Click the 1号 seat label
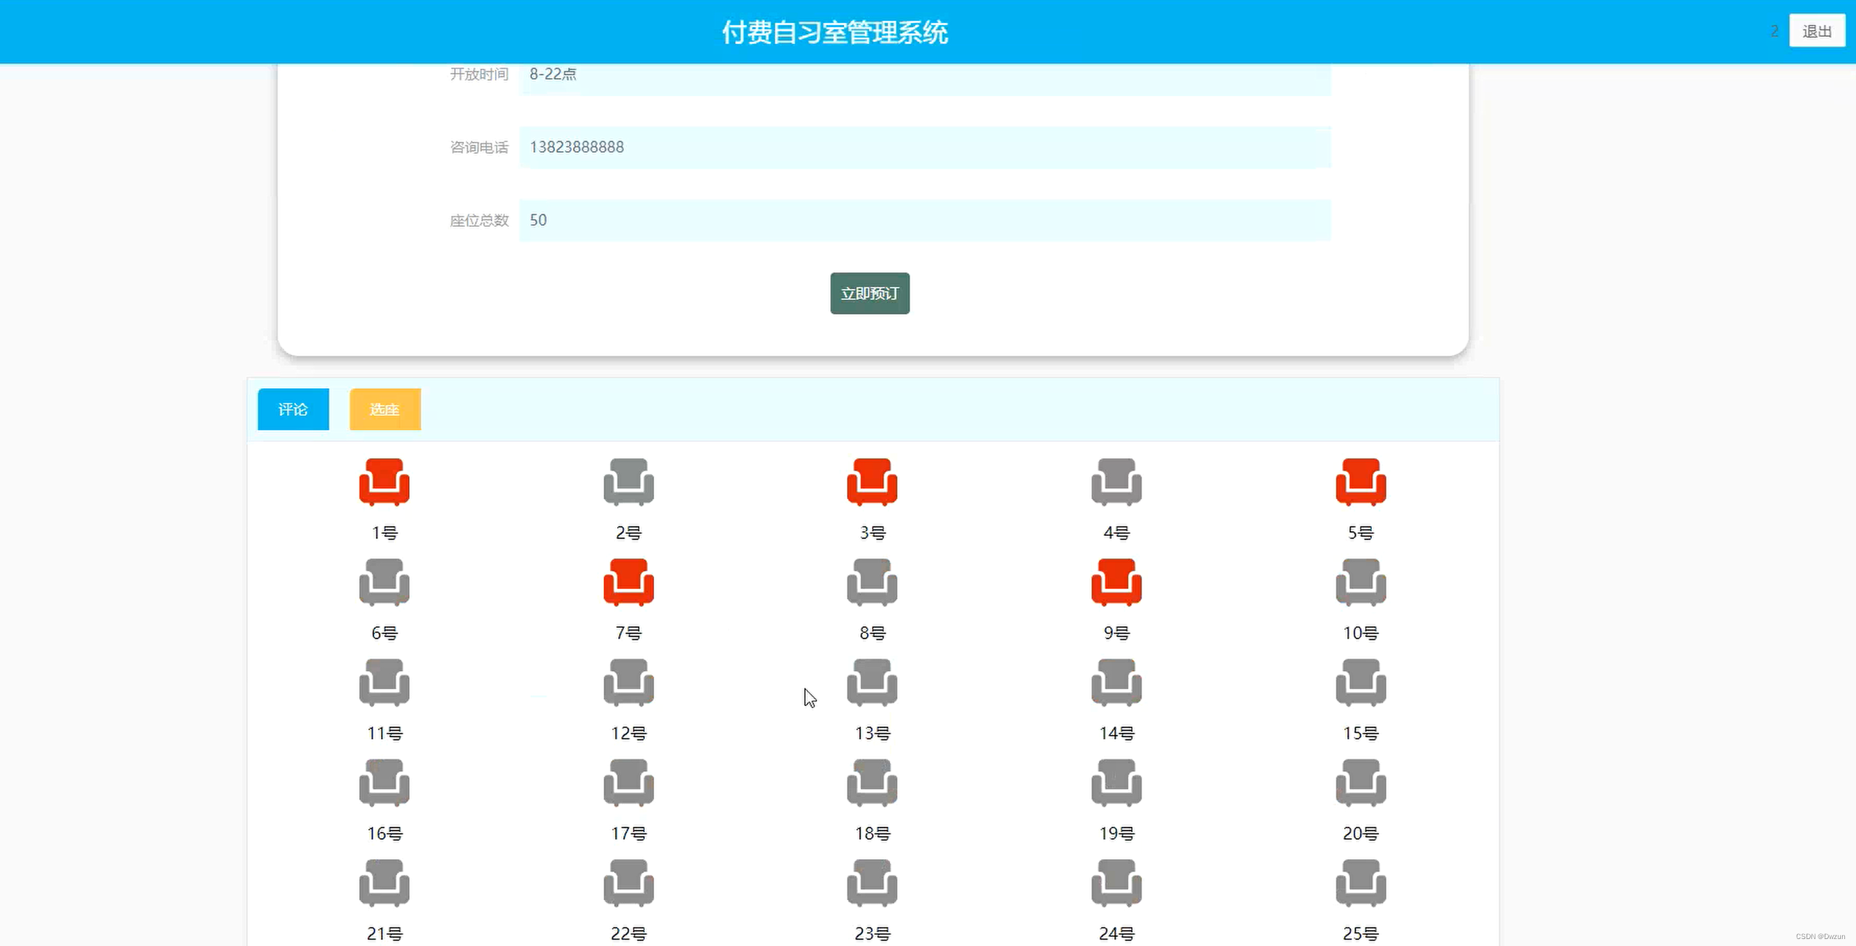 point(384,533)
